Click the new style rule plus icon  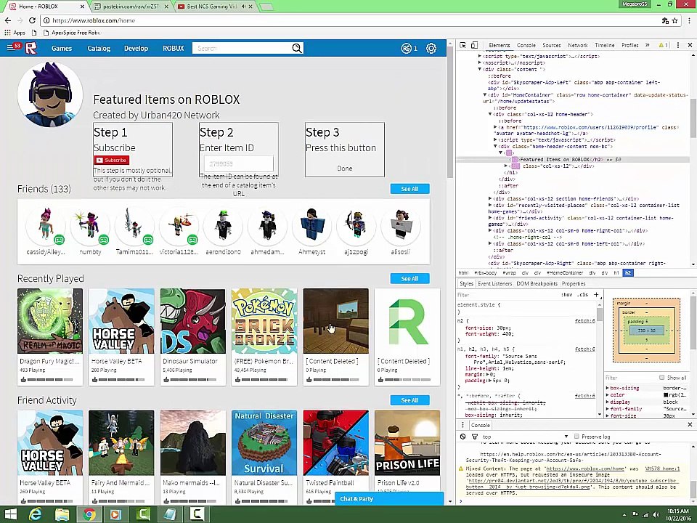click(x=596, y=295)
